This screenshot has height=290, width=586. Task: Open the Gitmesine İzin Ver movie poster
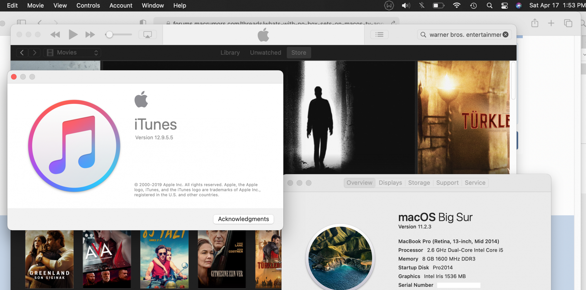222,259
